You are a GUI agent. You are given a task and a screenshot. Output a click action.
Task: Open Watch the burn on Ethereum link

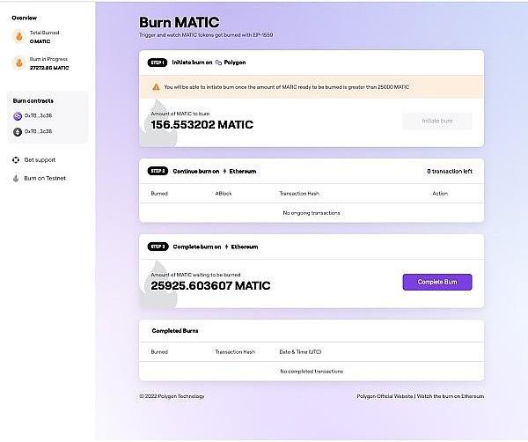[451, 396]
